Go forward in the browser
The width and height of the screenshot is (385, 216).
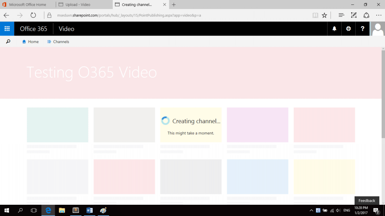click(20, 15)
